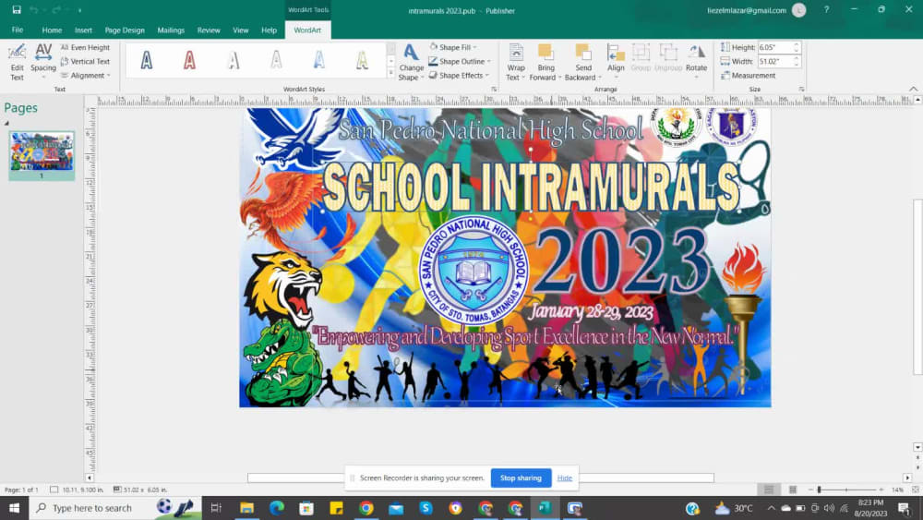Switch to the Insert tab
This screenshot has width=923, height=520.
[83, 30]
